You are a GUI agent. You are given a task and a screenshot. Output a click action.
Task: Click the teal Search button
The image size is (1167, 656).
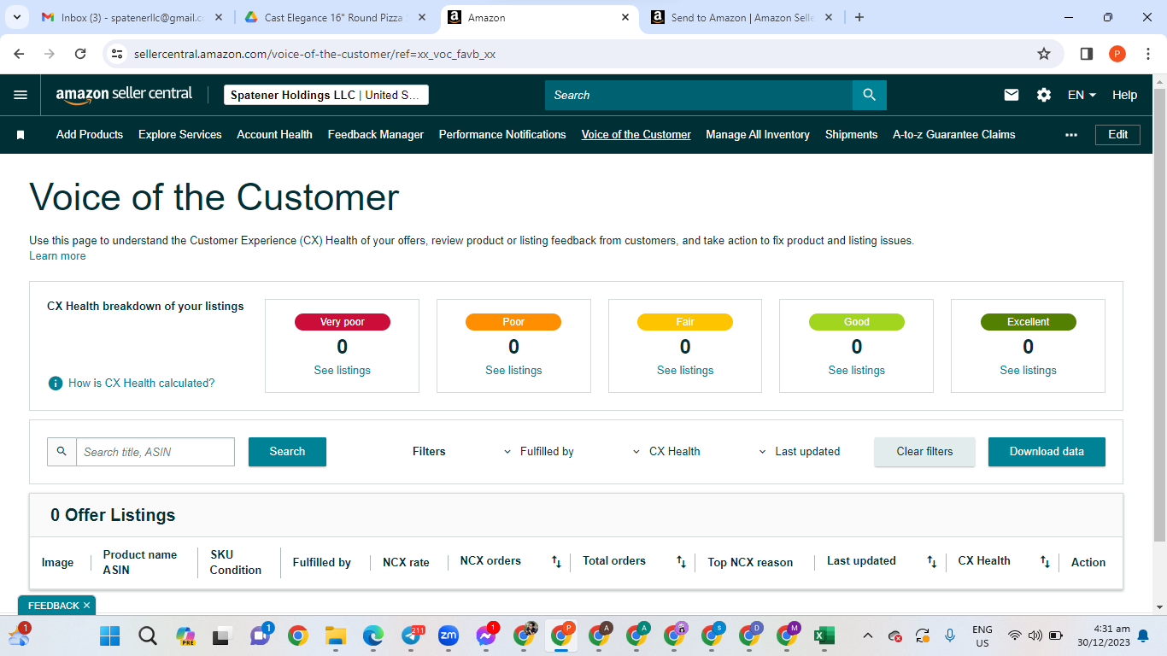click(x=287, y=452)
